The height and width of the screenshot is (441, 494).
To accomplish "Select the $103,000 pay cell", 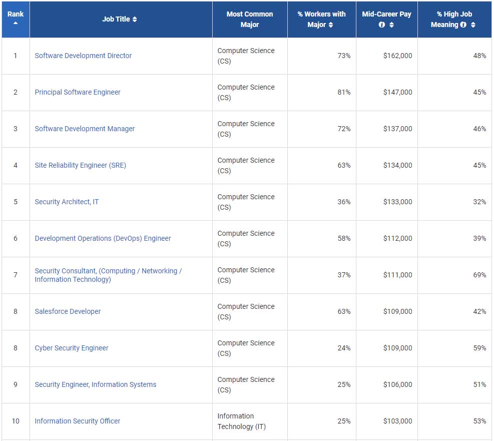I will pyautogui.click(x=387, y=421).
